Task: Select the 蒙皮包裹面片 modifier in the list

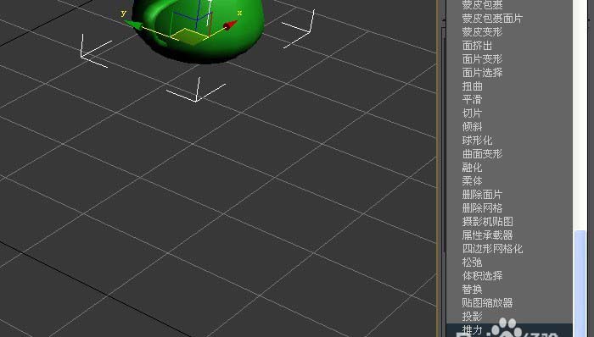Action: click(492, 19)
